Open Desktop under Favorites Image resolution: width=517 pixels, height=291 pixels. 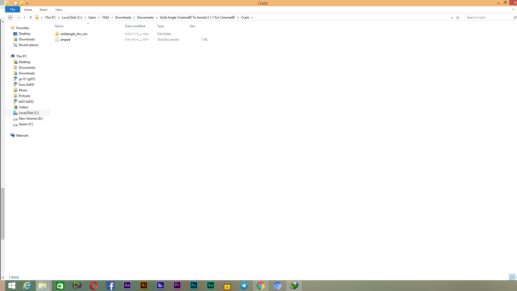coord(25,34)
